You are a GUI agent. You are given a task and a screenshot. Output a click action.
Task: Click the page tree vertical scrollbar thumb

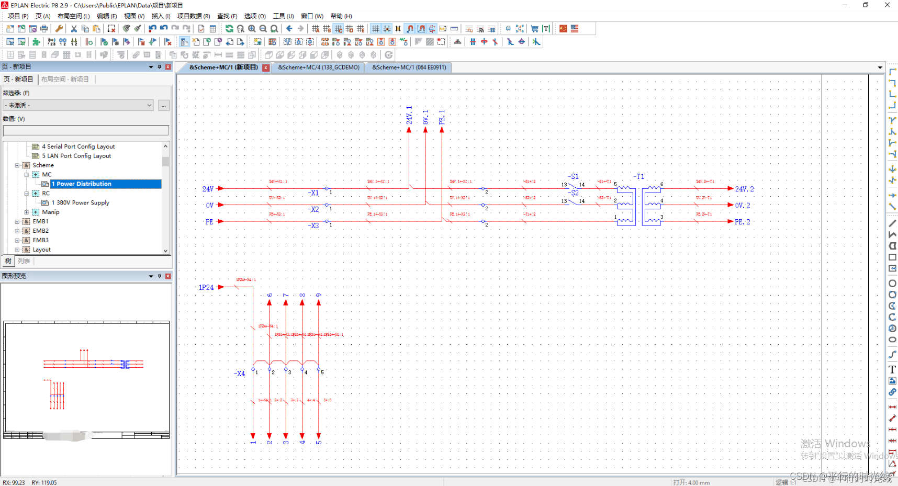tap(165, 161)
